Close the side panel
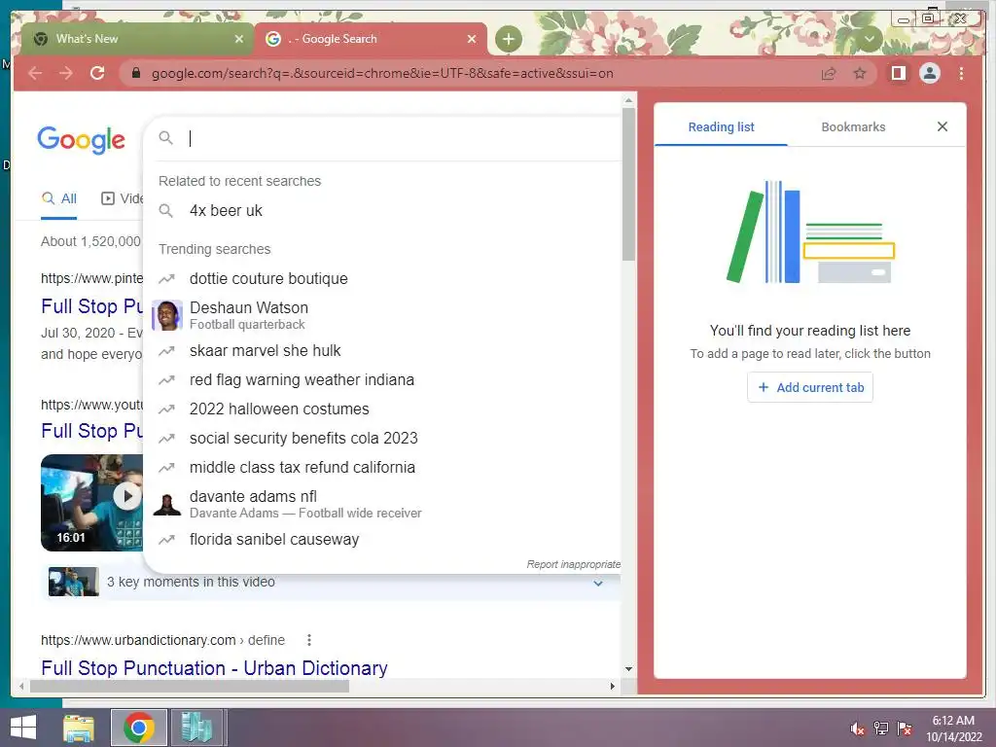 click(943, 126)
